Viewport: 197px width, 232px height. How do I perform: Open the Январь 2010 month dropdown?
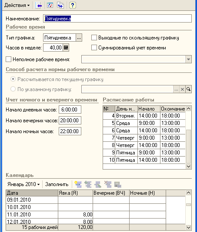pos(23,184)
